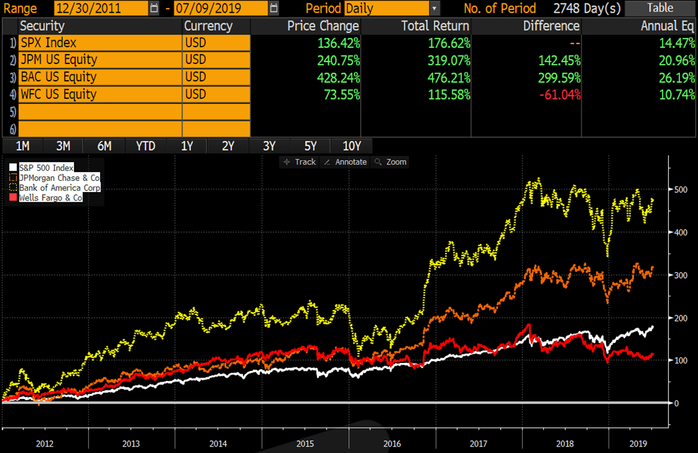Switch to Table view
The width and height of the screenshot is (698, 453).
659,8
